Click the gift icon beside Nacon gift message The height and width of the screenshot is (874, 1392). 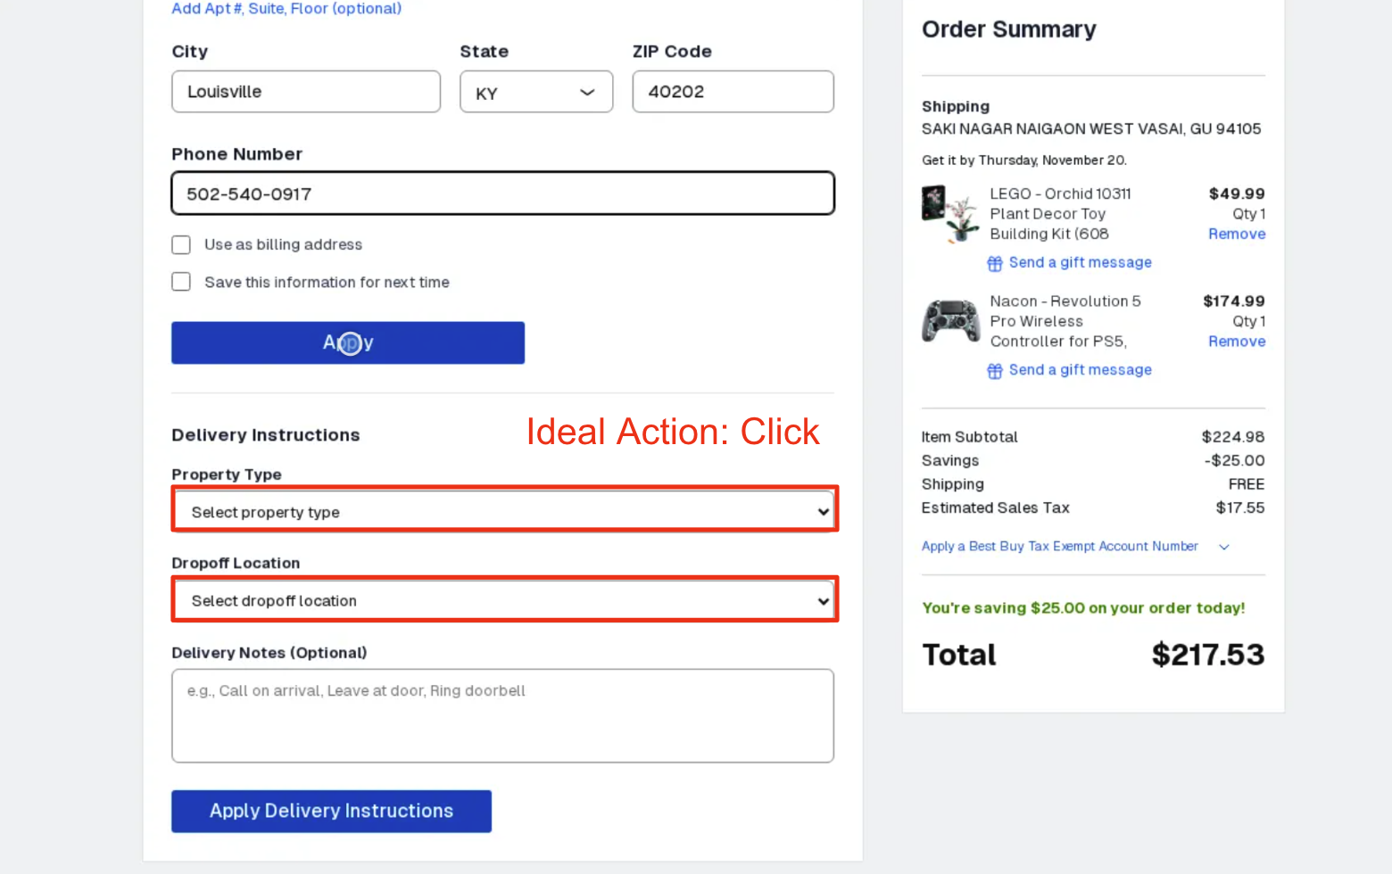pos(994,371)
